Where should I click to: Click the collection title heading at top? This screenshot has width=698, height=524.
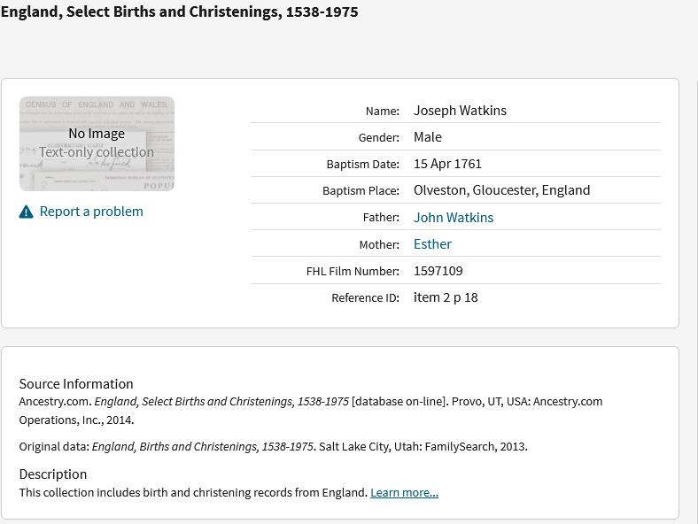(x=180, y=12)
